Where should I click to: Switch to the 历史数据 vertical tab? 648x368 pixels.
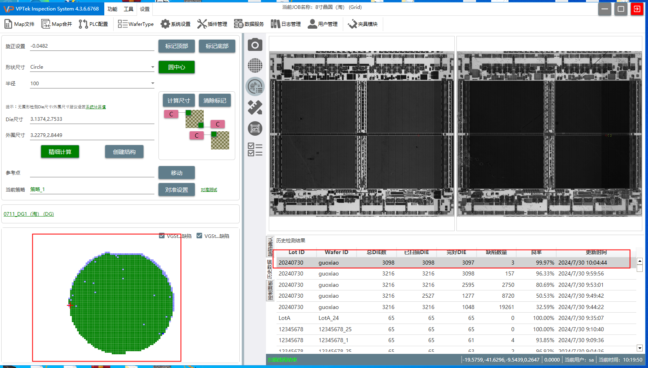pyautogui.click(x=270, y=269)
